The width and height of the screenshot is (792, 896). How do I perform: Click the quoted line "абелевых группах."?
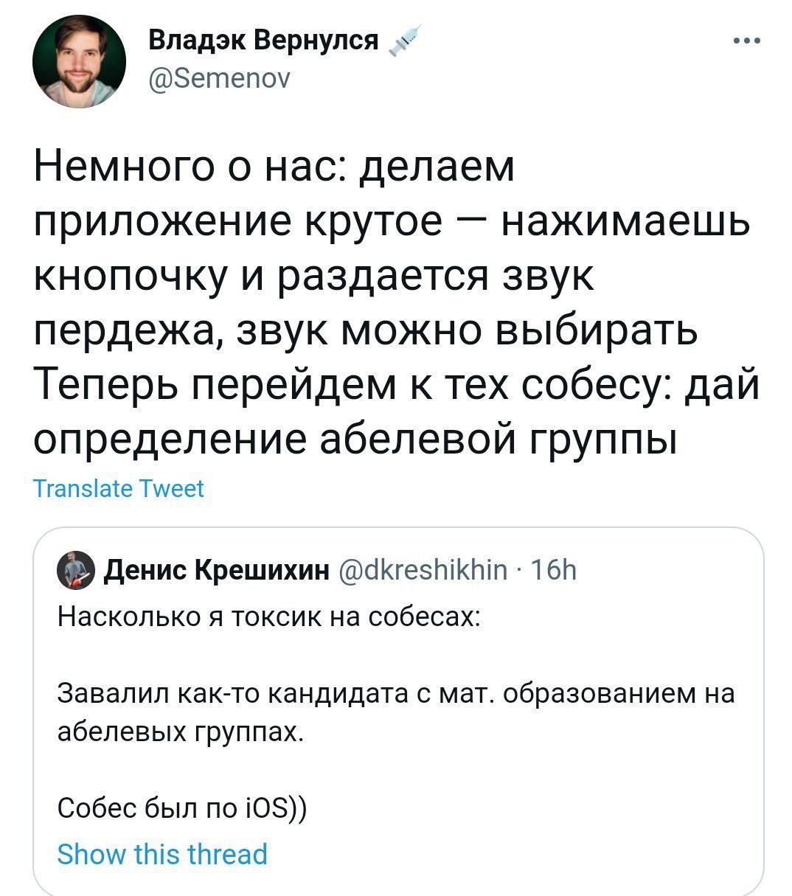point(180,732)
